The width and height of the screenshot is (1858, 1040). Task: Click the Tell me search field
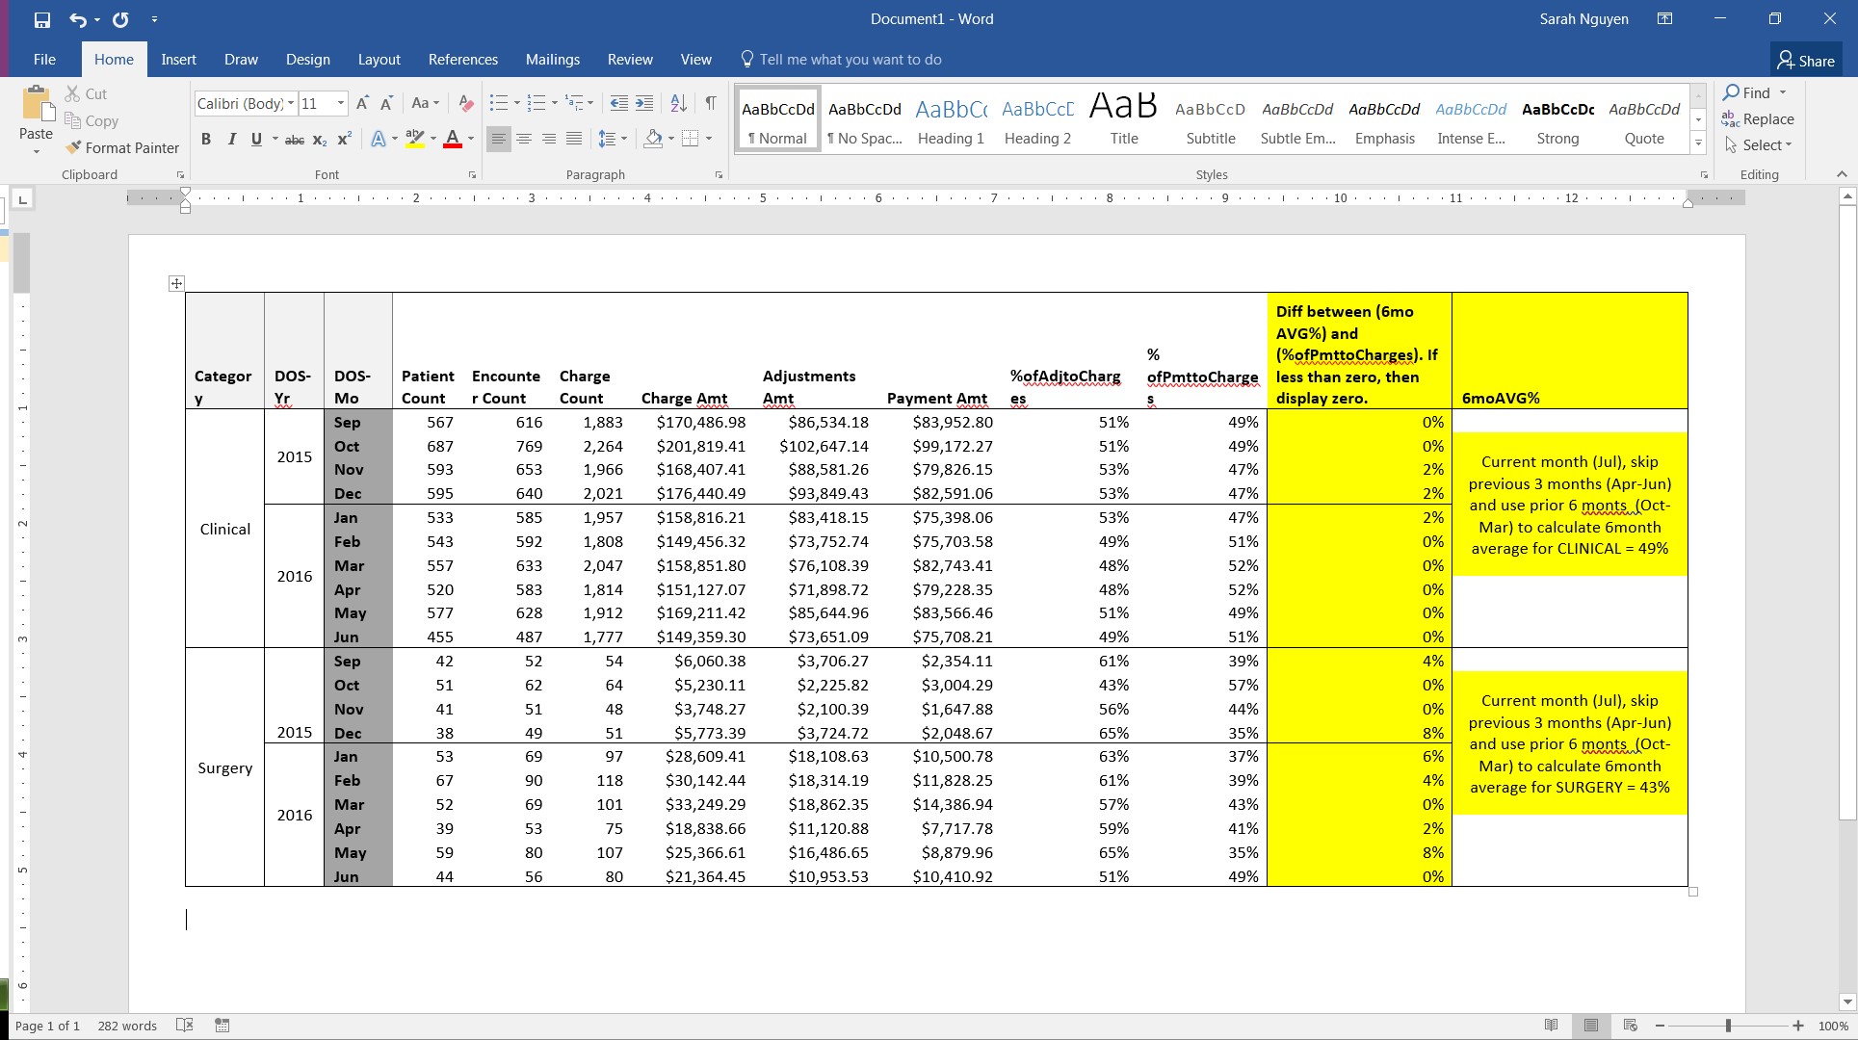[850, 60]
